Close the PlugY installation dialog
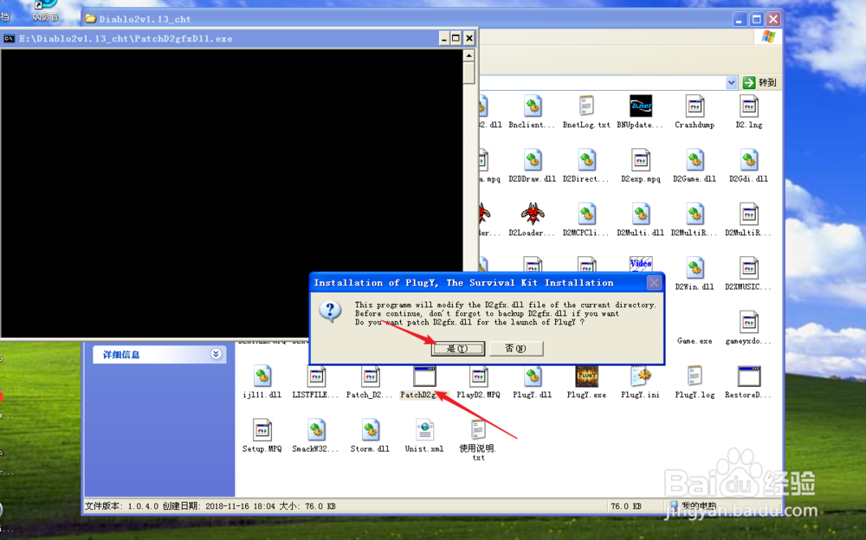Screen dimensions: 866x540 tap(654, 283)
